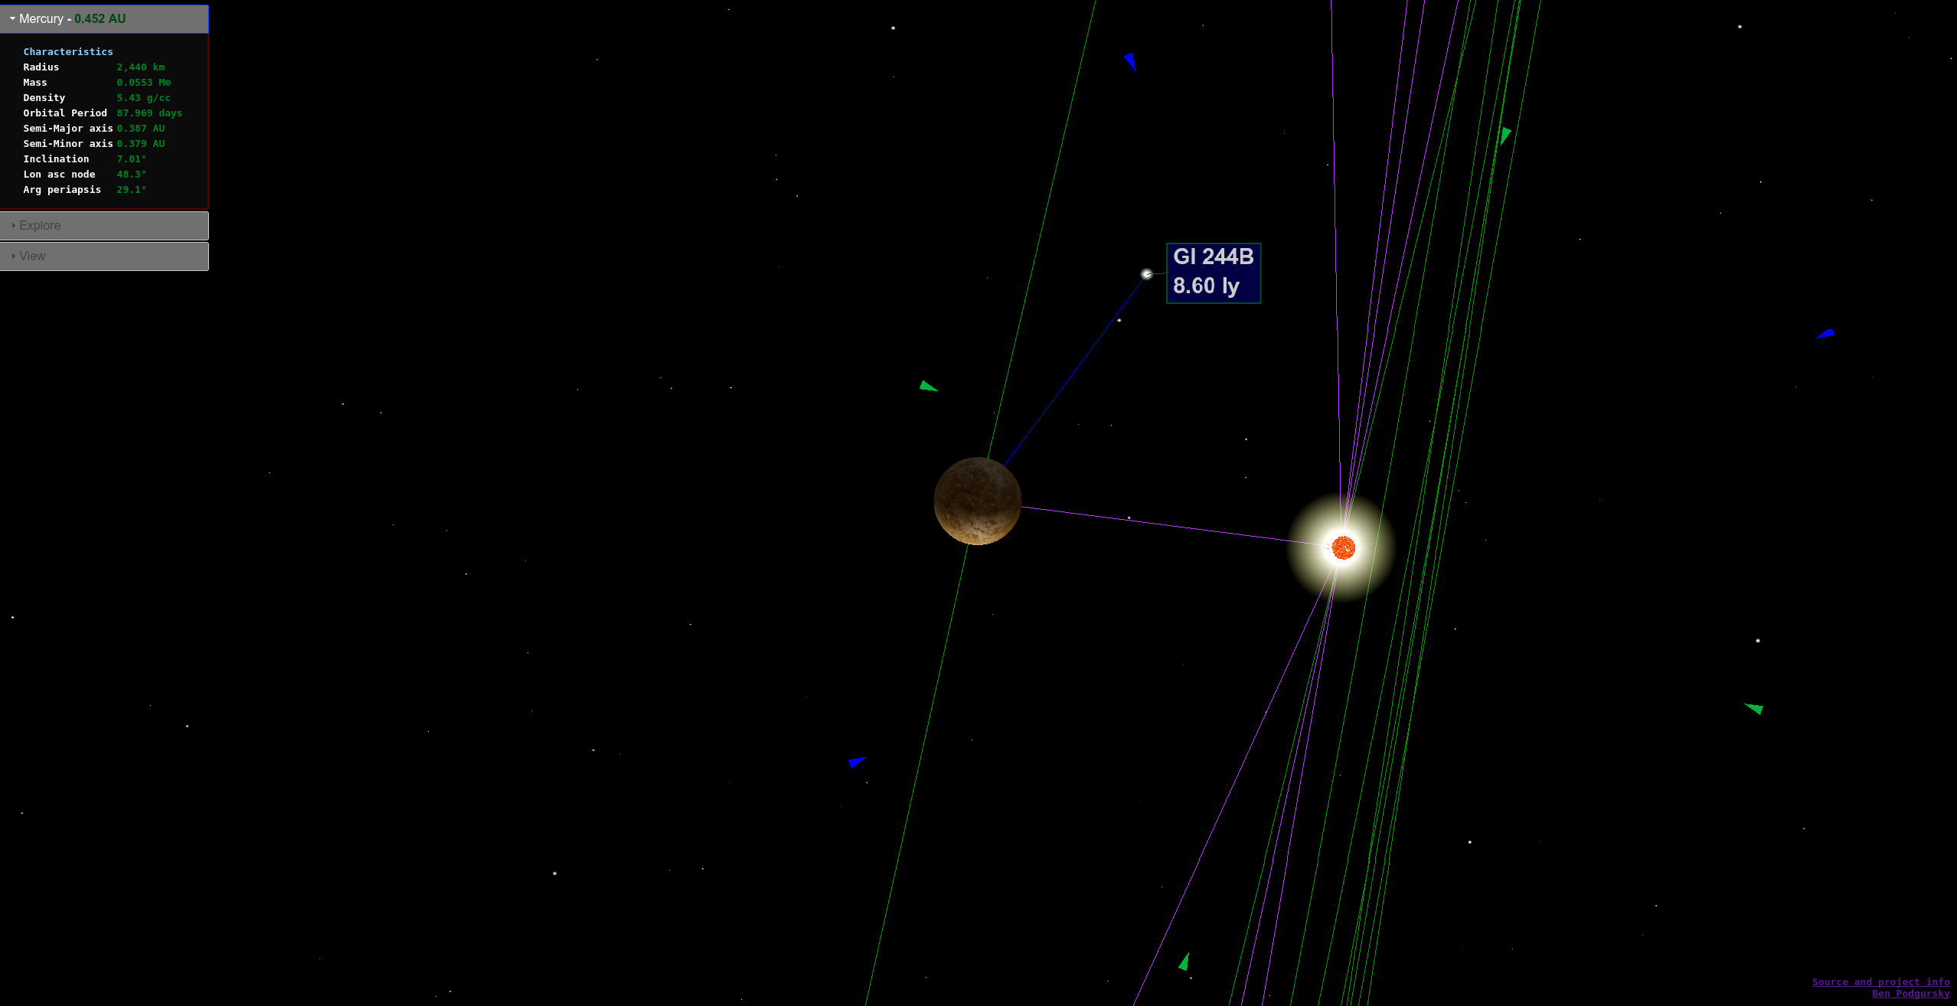Click the small reddish star below GI 244B
Screen dimensions: 1957x1006
pos(1119,320)
